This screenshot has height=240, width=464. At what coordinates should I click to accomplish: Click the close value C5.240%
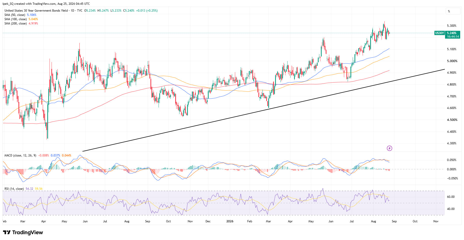pyautogui.click(x=129, y=11)
